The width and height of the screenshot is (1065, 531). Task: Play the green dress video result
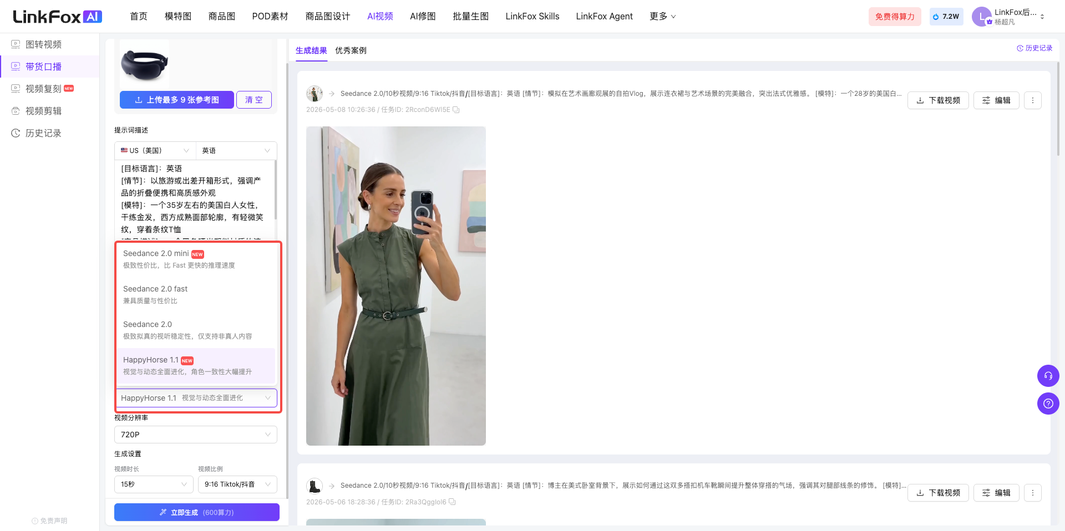(x=396, y=286)
